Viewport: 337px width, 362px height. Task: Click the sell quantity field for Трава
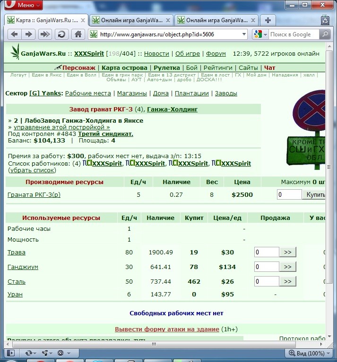point(267,252)
